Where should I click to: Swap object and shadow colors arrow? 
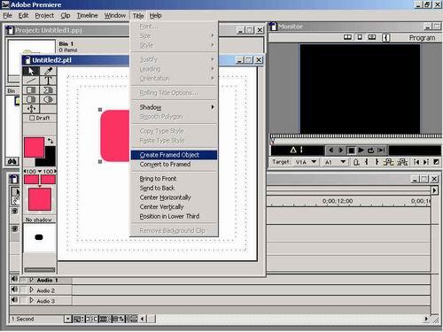[51, 141]
